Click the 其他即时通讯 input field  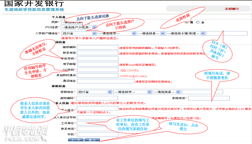point(97,75)
